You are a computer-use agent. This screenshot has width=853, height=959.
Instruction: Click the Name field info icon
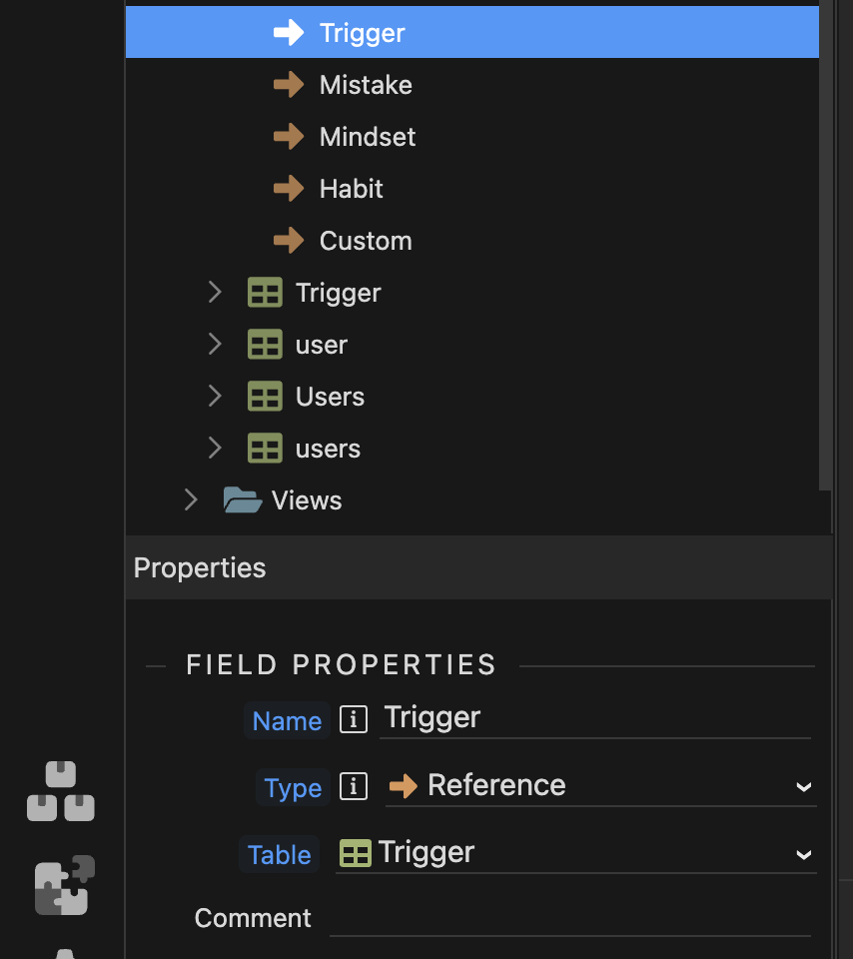pos(354,719)
